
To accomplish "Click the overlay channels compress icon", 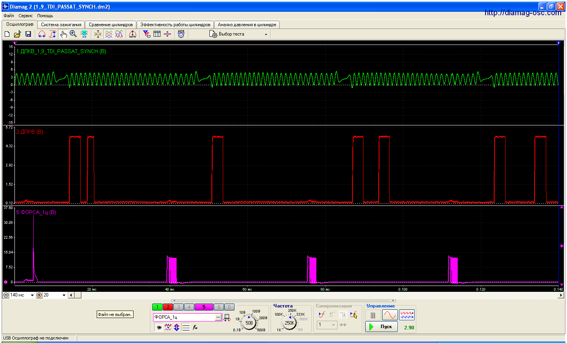I will click(x=98, y=34).
